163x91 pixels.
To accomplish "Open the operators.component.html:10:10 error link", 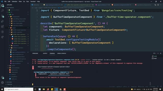I will 58,60.
